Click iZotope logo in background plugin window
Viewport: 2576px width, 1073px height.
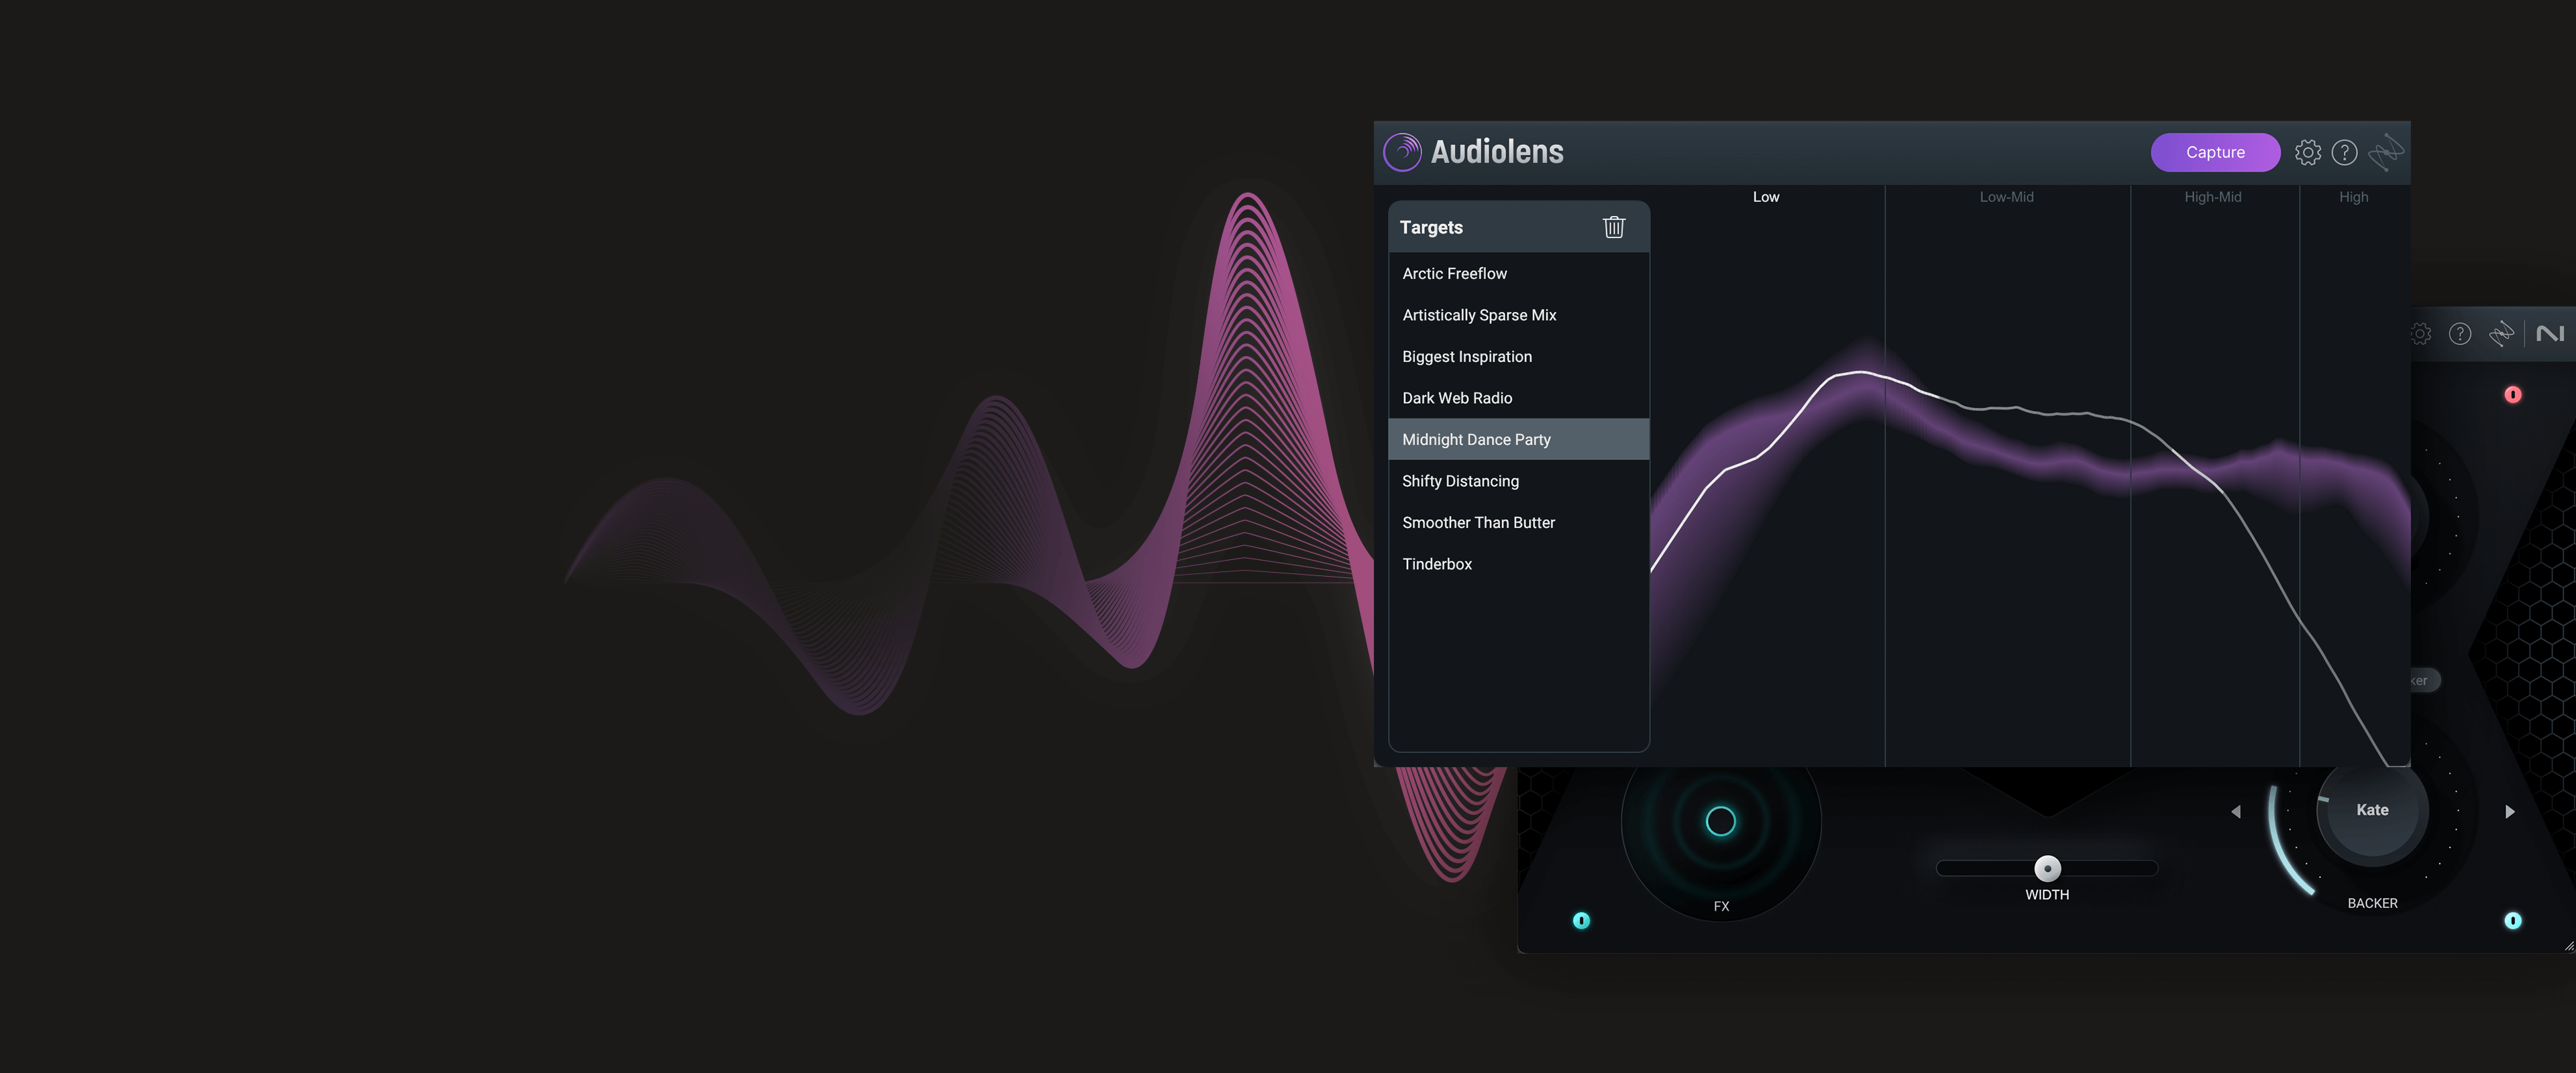click(2501, 334)
